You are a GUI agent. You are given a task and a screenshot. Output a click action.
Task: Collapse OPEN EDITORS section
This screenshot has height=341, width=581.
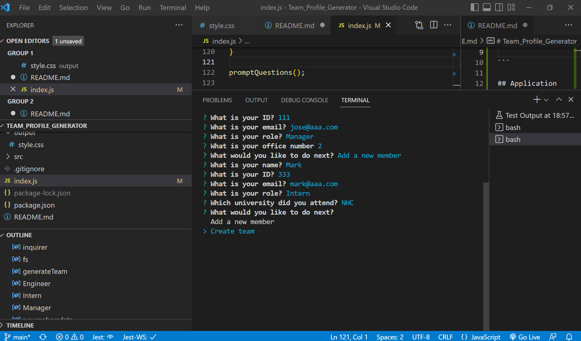click(x=27, y=41)
